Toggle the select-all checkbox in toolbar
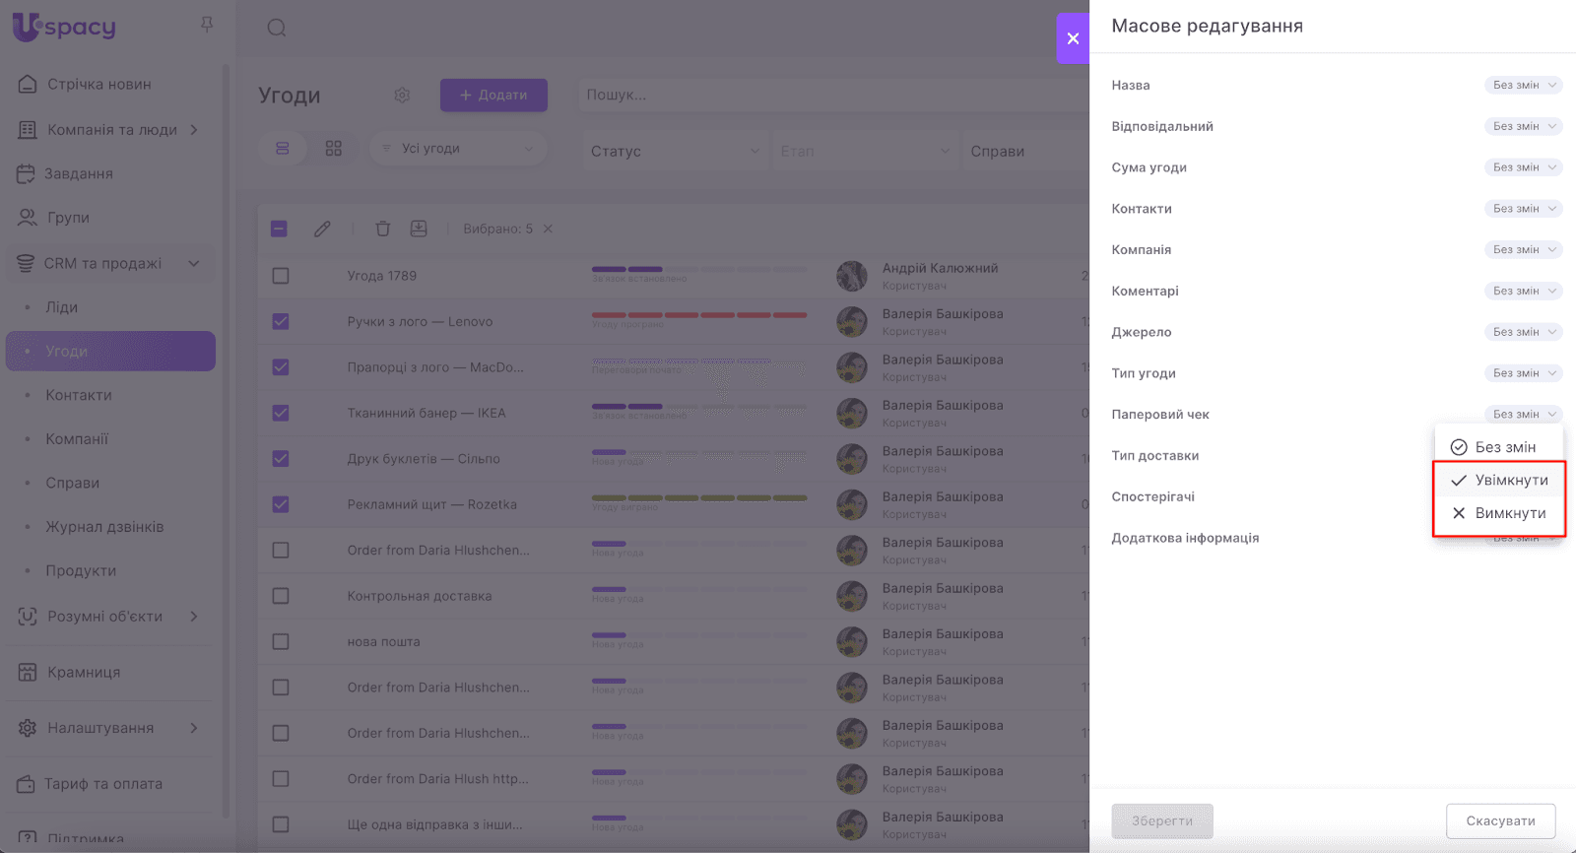1576x853 pixels. click(279, 229)
